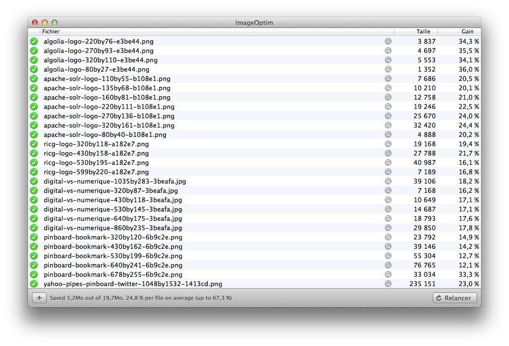Select the ricg-logo-599by220-a182e7.png file

tap(96, 172)
